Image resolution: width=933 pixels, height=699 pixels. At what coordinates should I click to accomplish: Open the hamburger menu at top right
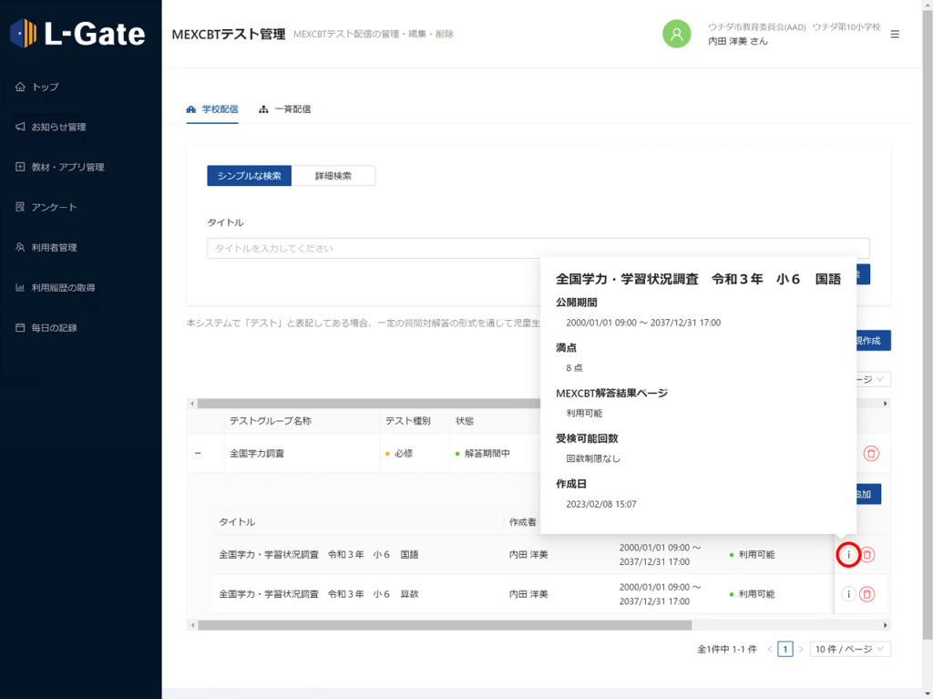pos(895,35)
